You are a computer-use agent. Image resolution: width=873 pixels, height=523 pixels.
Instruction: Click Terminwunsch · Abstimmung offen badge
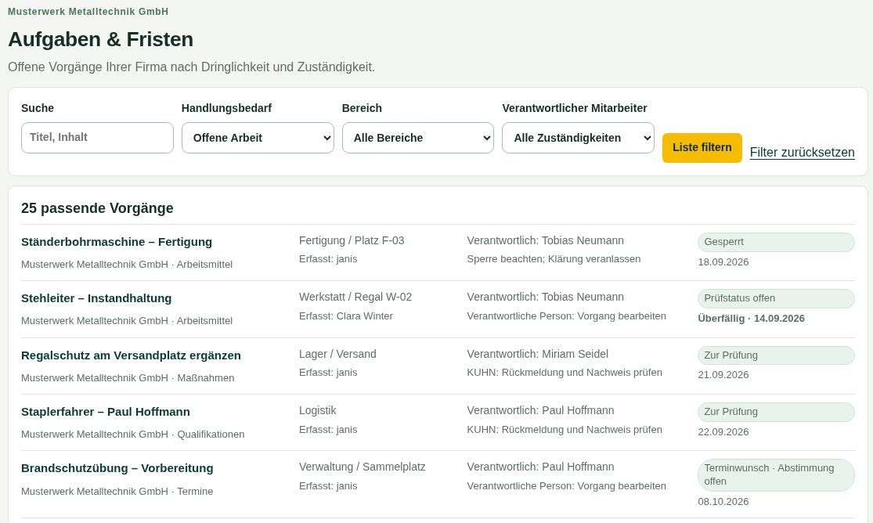point(776,474)
